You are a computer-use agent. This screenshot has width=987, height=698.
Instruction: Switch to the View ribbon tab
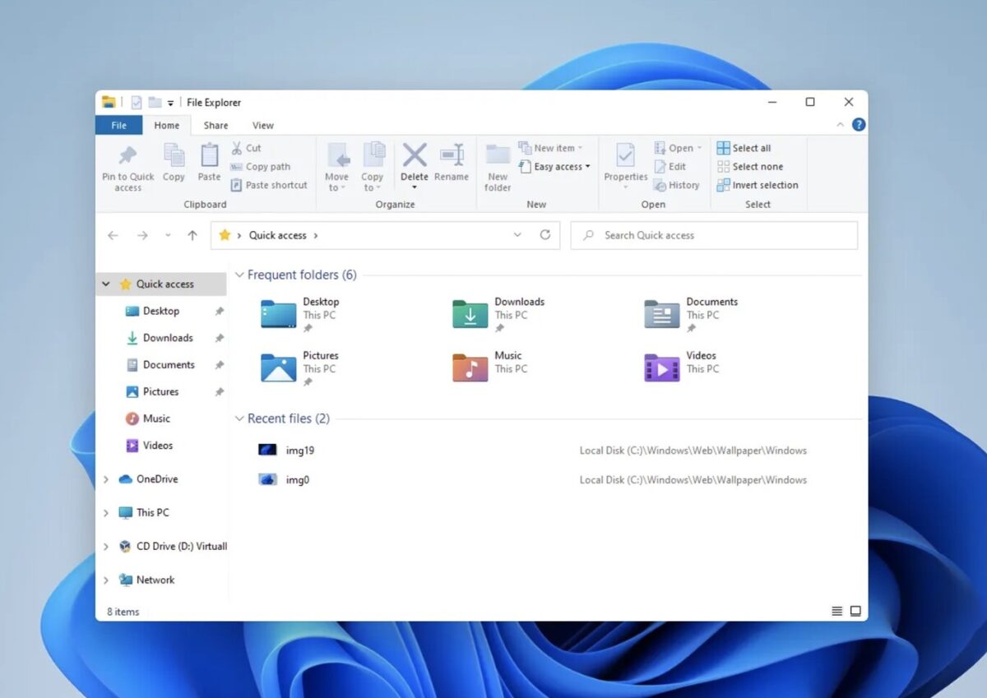click(262, 125)
